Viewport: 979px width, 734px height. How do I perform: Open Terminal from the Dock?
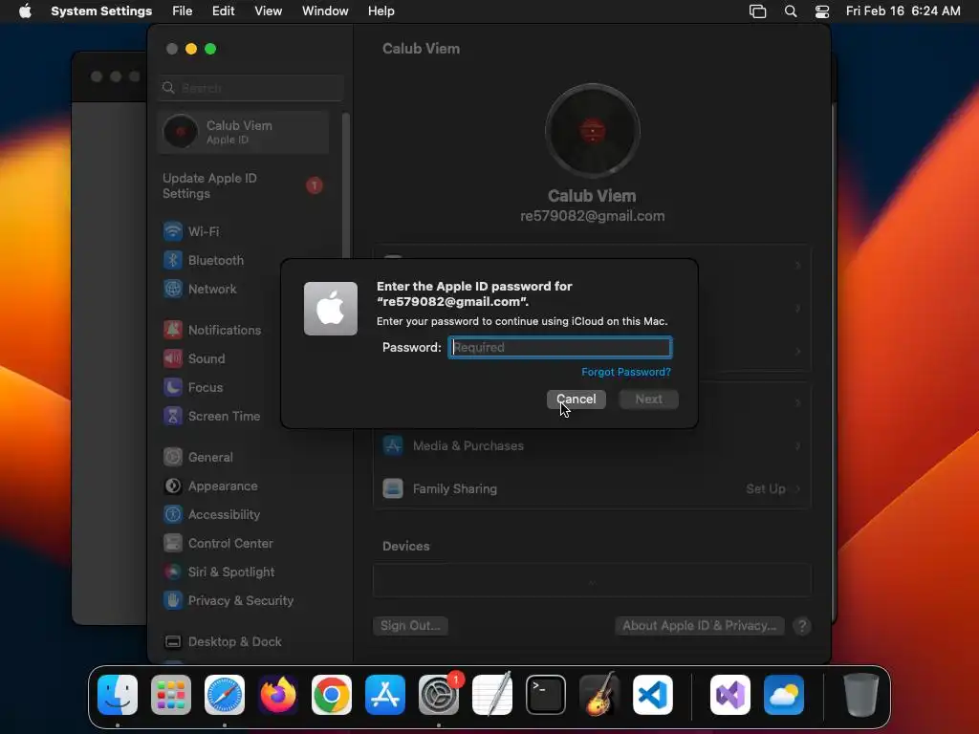point(546,695)
